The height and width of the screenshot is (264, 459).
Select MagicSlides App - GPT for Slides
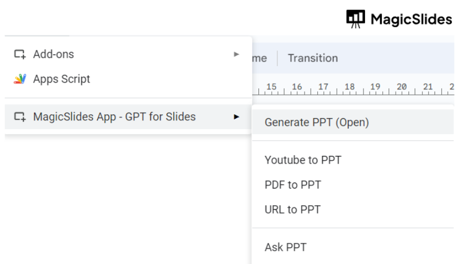[x=114, y=116]
